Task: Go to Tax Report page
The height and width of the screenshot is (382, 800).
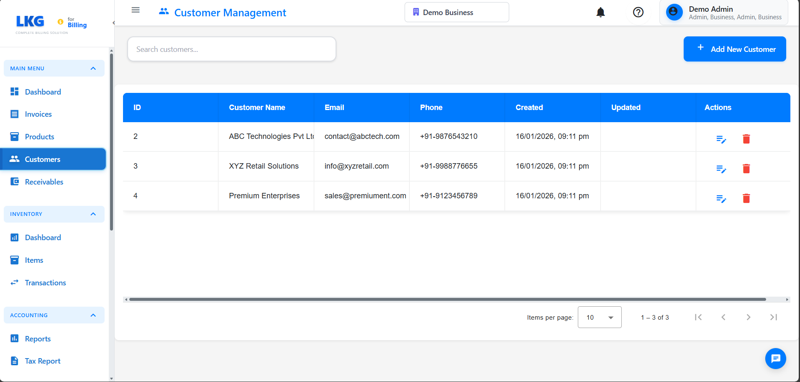Action: [42, 361]
